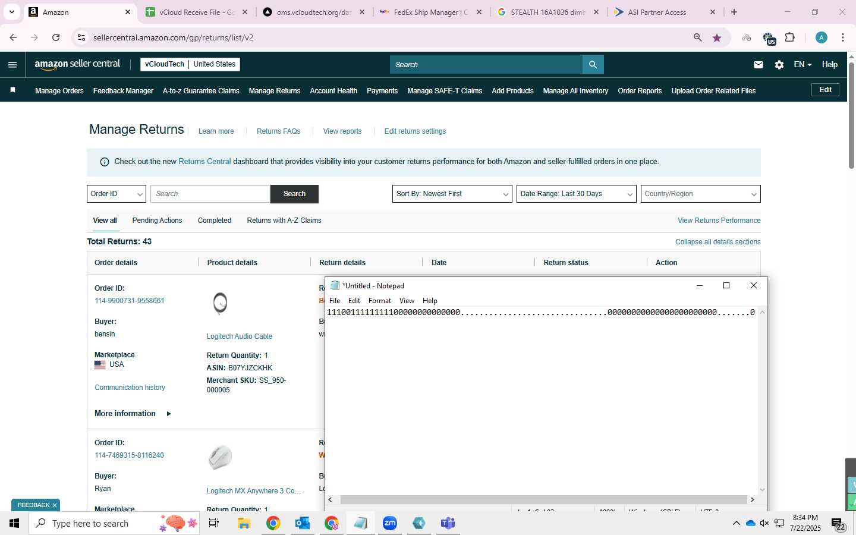Viewport: 856px width, 535px height.
Task: Open the Logitech Audio Cable product link
Action: pyautogui.click(x=239, y=336)
